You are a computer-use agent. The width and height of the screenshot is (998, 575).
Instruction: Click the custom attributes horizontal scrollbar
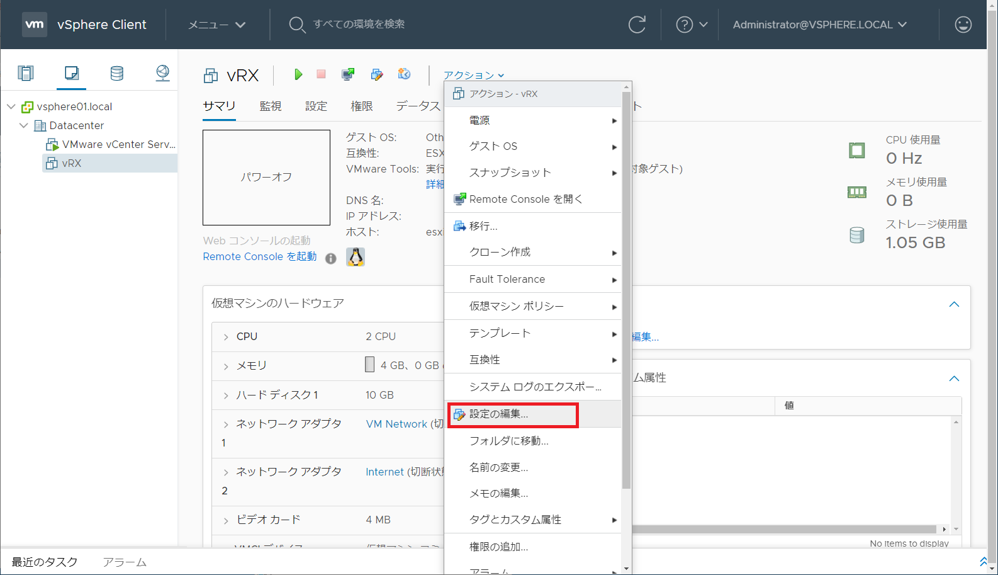click(x=783, y=529)
